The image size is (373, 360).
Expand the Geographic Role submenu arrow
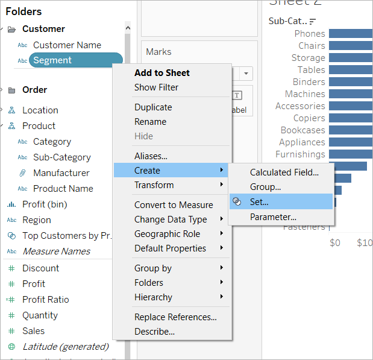click(222, 233)
